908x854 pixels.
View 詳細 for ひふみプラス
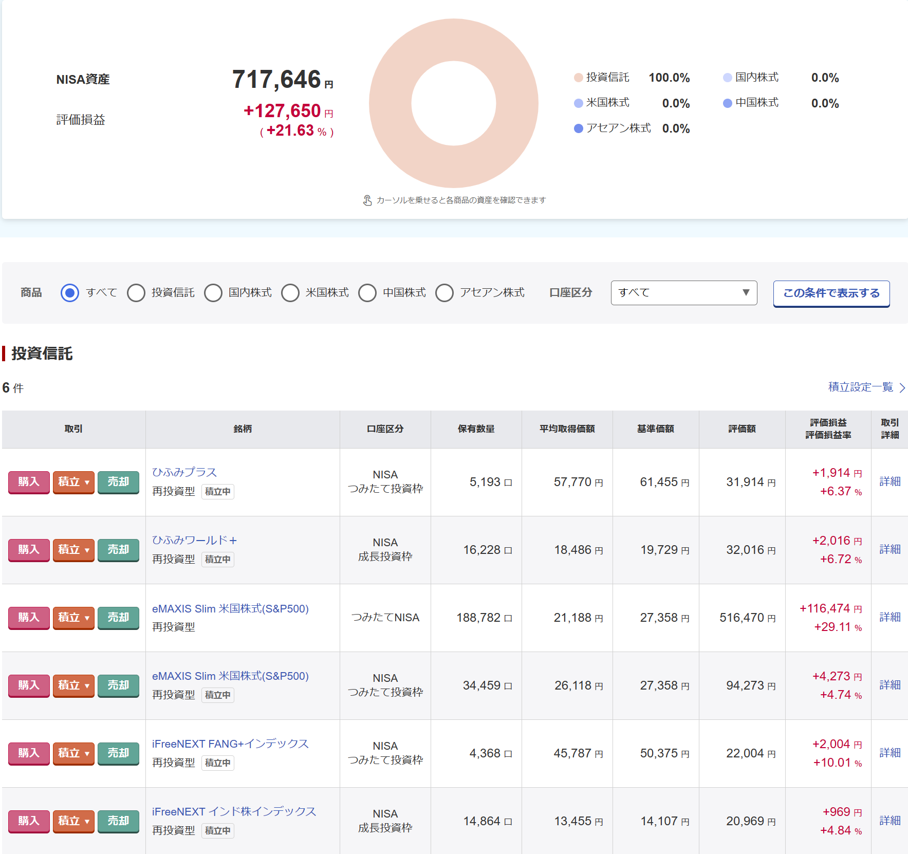pos(890,481)
